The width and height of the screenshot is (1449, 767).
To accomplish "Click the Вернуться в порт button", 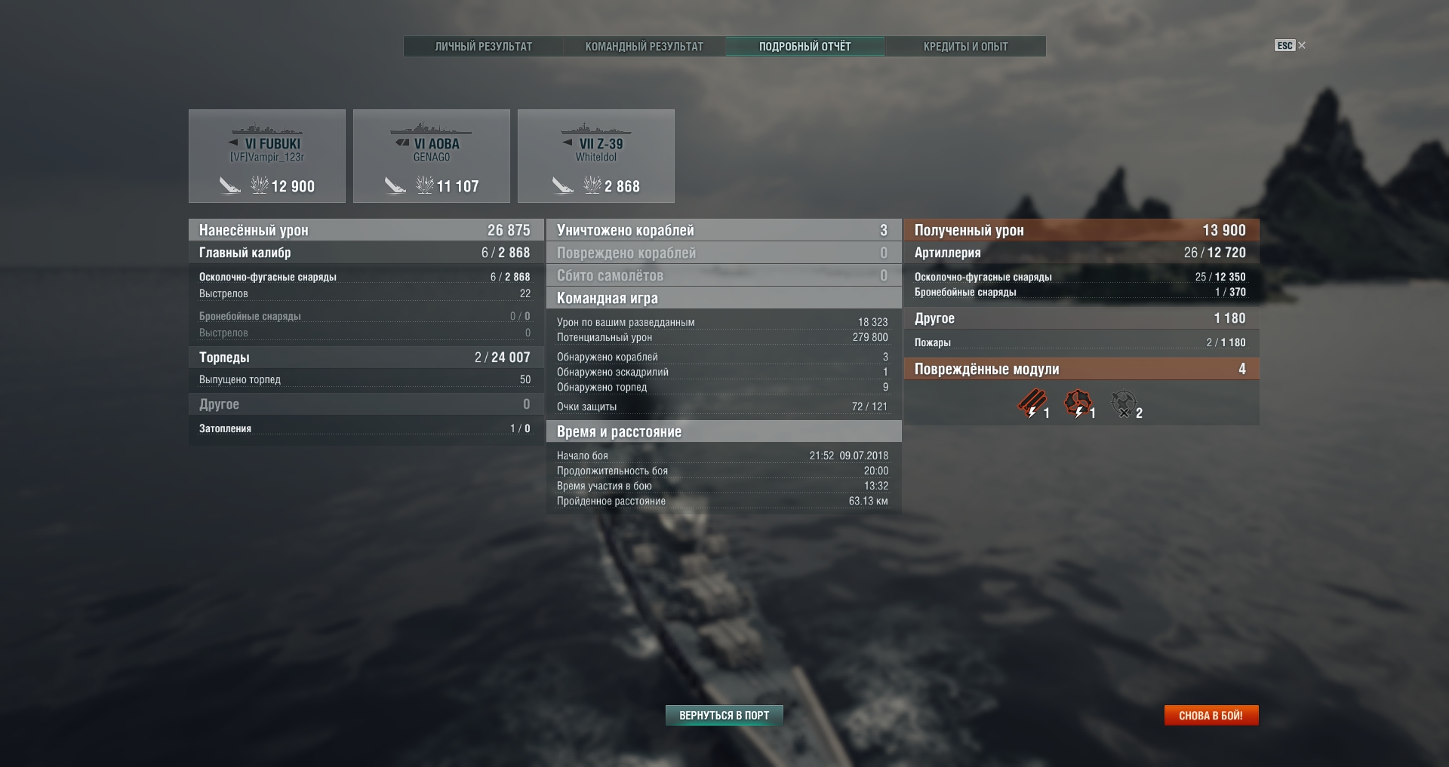I will (724, 715).
